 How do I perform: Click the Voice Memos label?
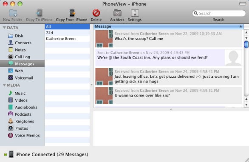coord(27,135)
